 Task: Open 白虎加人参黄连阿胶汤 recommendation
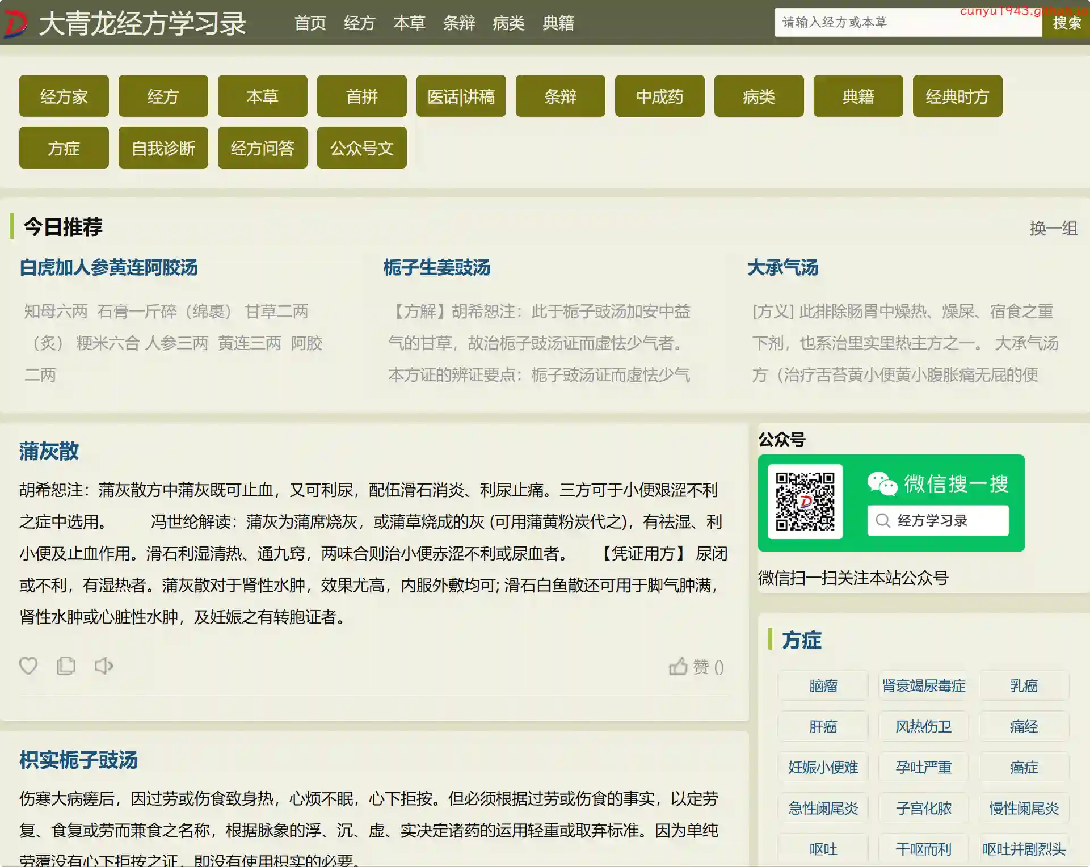pyautogui.click(x=108, y=268)
